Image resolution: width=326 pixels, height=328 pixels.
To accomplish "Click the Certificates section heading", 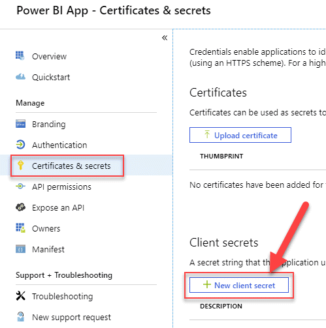I will (218, 93).
